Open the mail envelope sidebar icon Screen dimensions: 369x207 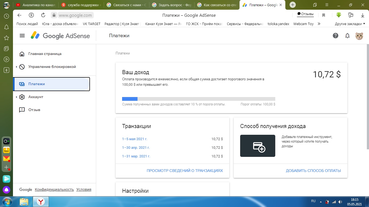pos(6,158)
